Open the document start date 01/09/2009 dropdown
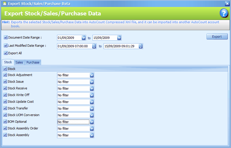The height and width of the screenshot is (148, 231). point(83,38)
